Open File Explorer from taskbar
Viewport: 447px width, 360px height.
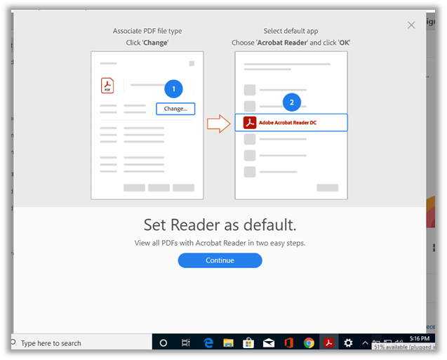[x=228, y=342]
